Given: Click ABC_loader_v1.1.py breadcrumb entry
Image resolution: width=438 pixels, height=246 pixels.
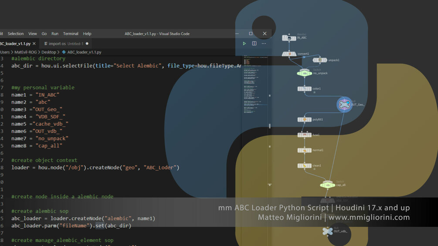Looking at the screenshot, I should coord(84,52).
